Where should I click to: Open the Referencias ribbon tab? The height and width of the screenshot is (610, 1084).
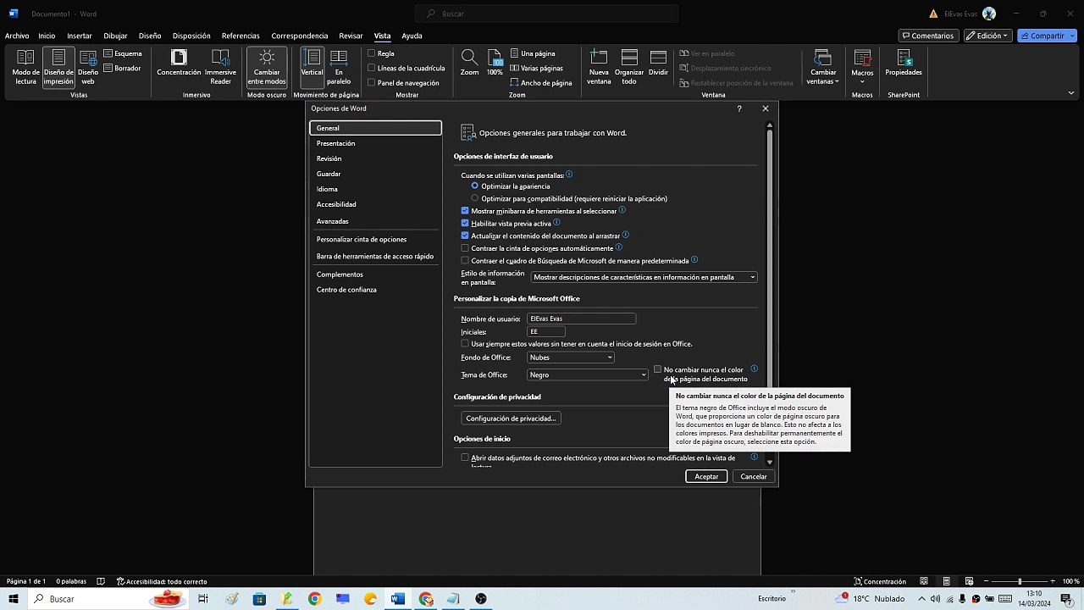click(x=241, y=36)
